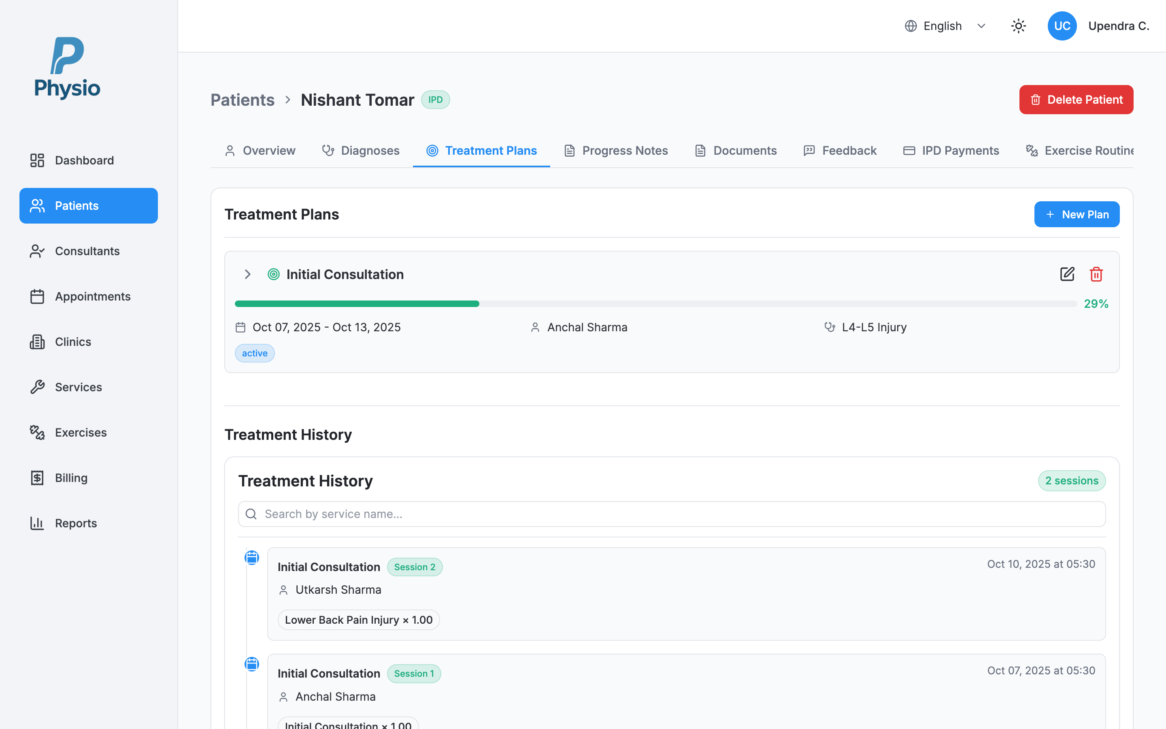Select the Exercises icon in sidebar
This screenshot has height=729, width=1166.
tap(37, 433)
